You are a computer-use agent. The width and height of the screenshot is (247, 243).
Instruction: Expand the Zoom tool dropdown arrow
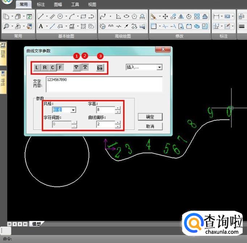tap(12, 26)
